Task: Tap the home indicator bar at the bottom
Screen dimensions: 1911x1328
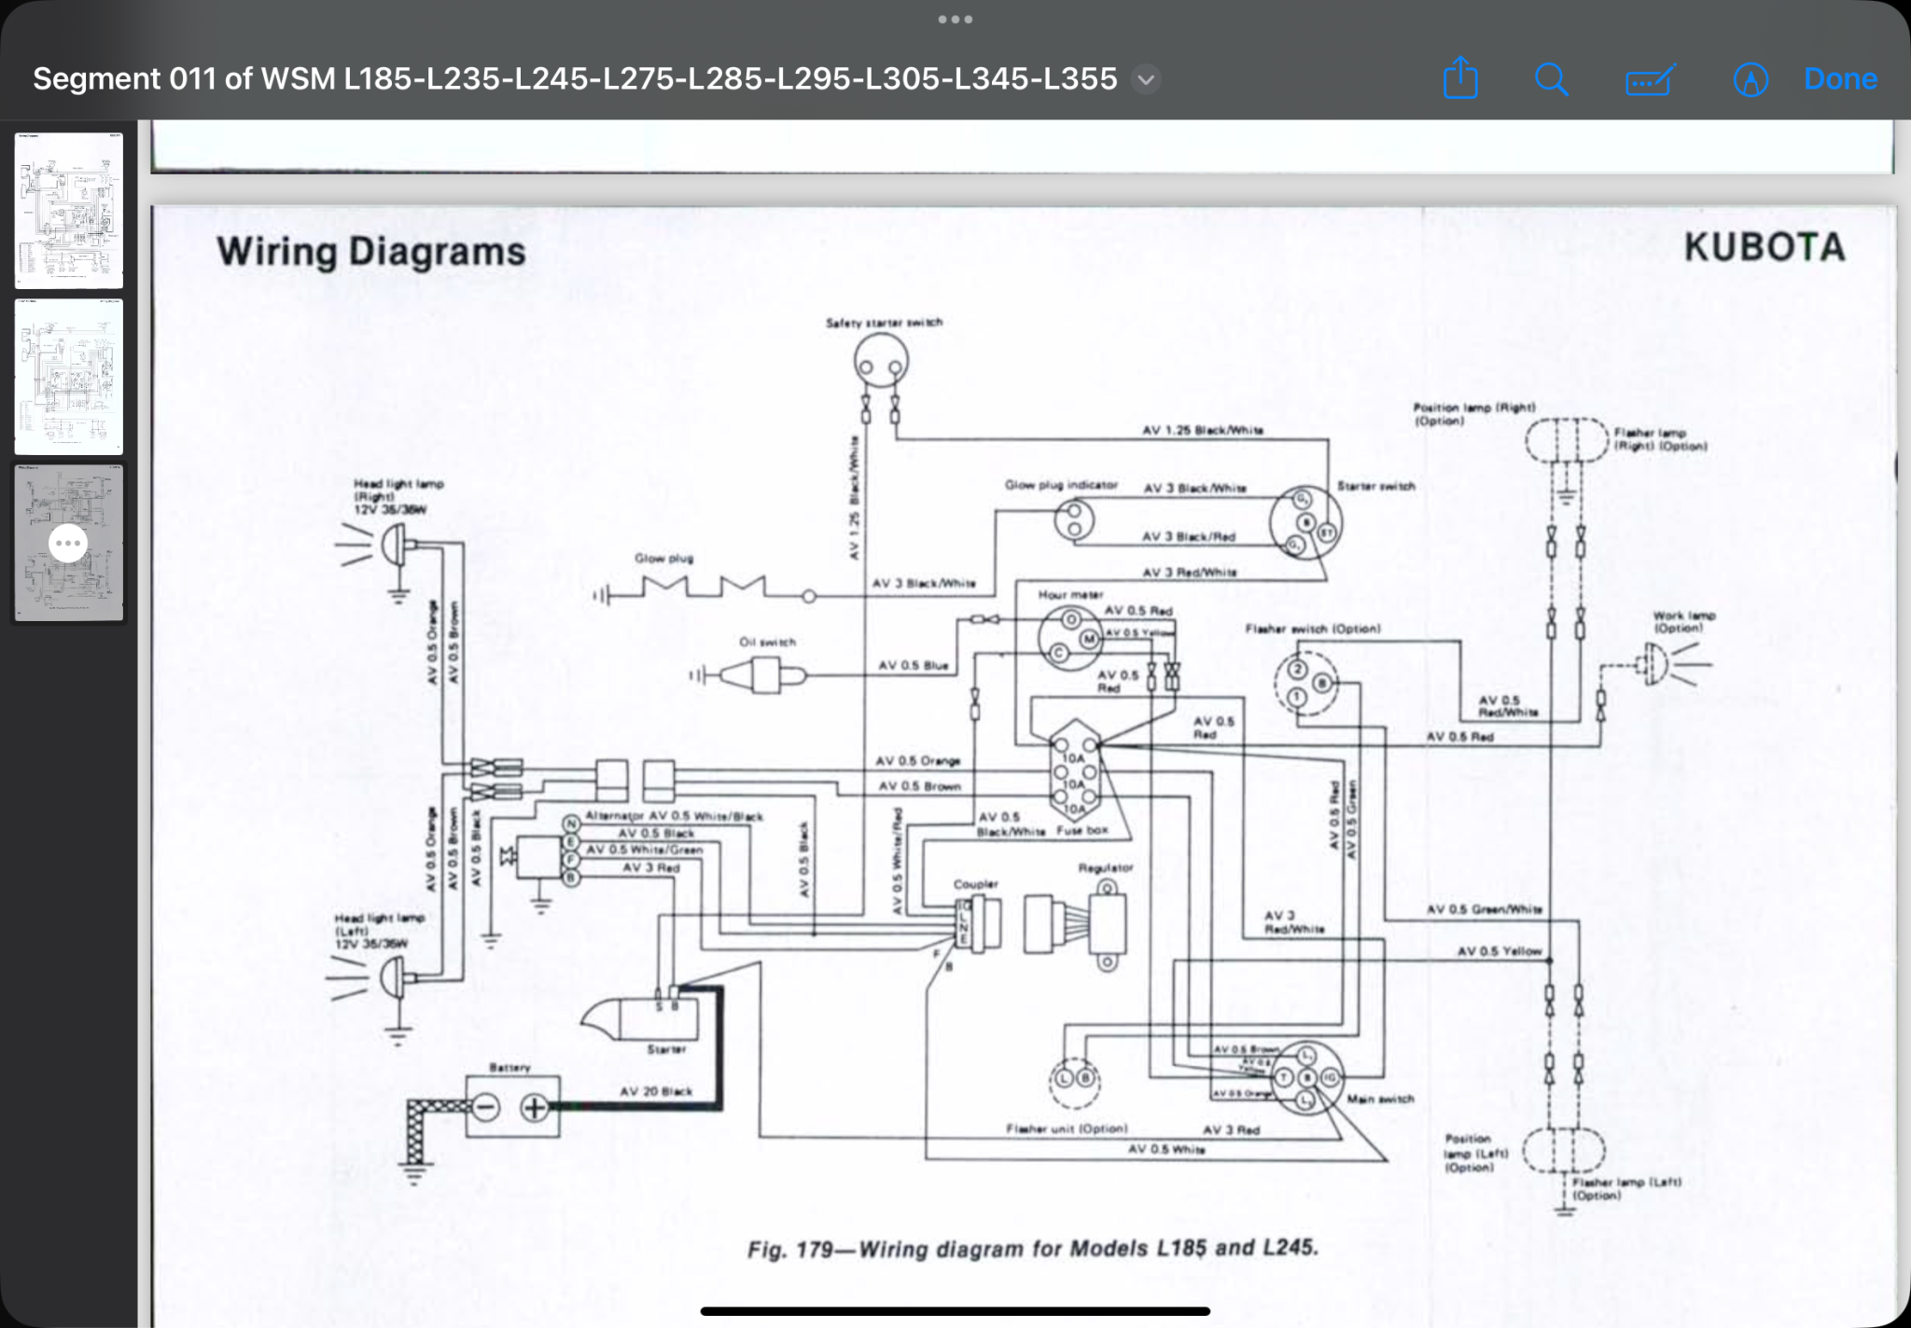Action: point(955,1311)
